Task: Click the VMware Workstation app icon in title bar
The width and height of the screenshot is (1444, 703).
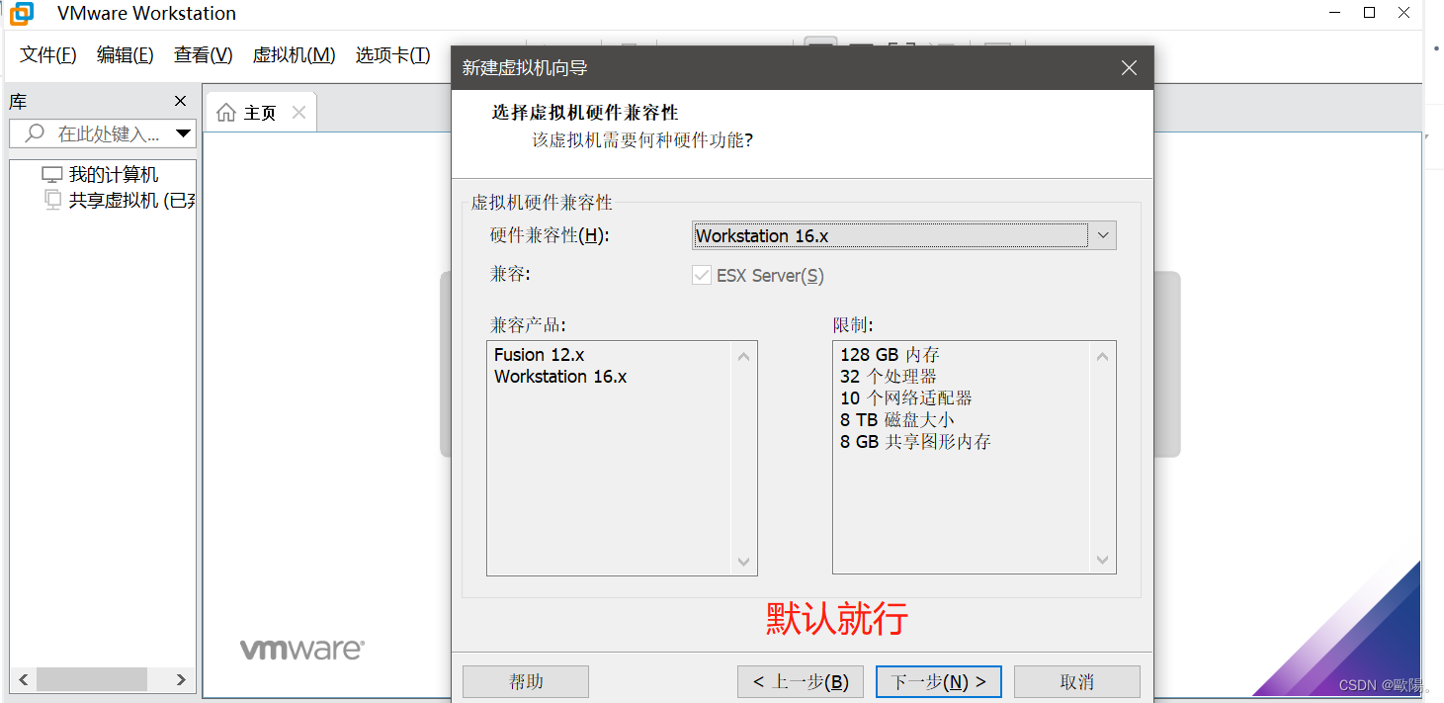Action: (x=21, y=14)
